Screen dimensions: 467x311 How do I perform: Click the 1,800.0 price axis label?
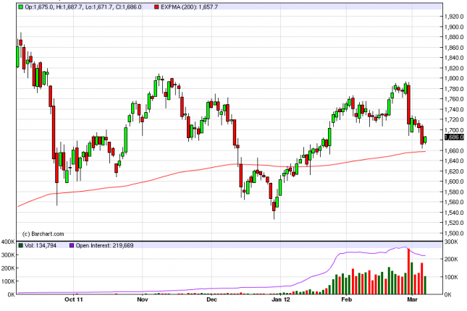pyautogui.click(x=453, y=78)
